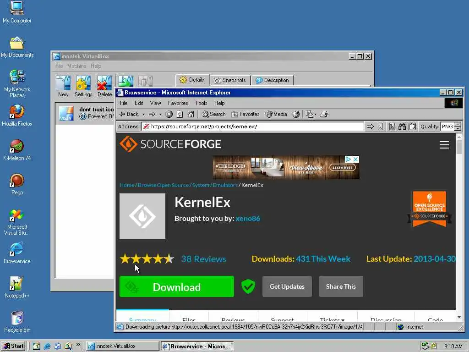The image size is (469, 352).
Task: Go back using the Back toolbar button
Action: click(x=129, y=114)
